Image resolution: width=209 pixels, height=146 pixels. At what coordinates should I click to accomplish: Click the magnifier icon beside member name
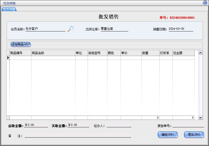click(70, 29)
